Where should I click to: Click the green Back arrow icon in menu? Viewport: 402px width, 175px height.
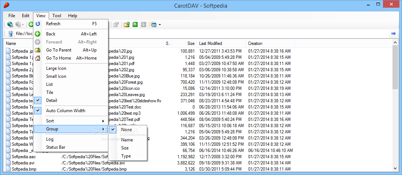click(38, 34)
